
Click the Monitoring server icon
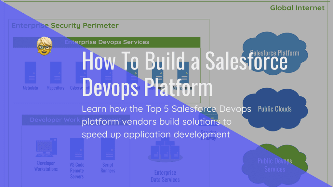click(x=158, y=72)
